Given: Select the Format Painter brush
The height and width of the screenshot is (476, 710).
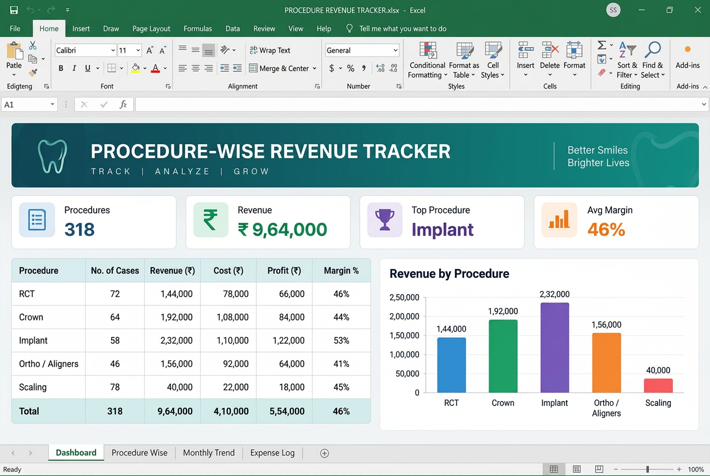Looking at the screenshot, I should point(33,72).
